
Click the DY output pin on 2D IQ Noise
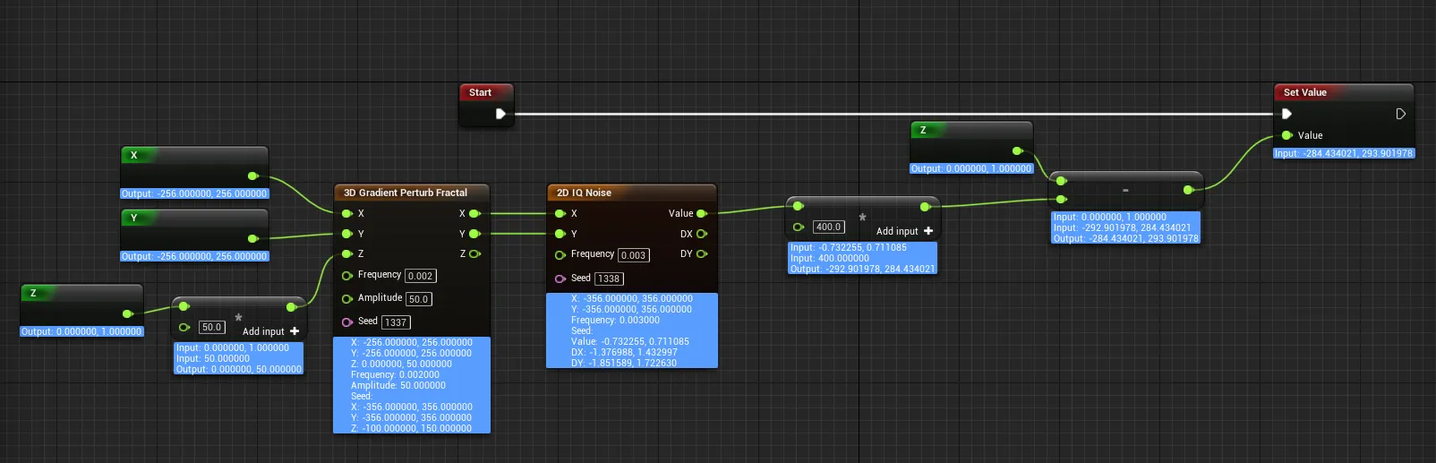pyautogui.click(x=701, y=253)
